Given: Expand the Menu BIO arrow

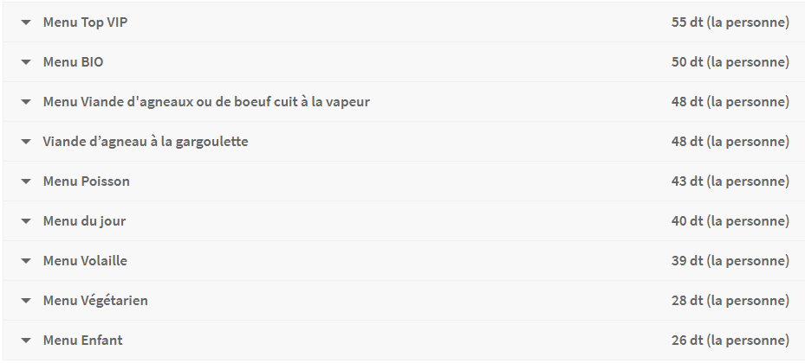Looking at the screenshot, I should pos(26,62).
